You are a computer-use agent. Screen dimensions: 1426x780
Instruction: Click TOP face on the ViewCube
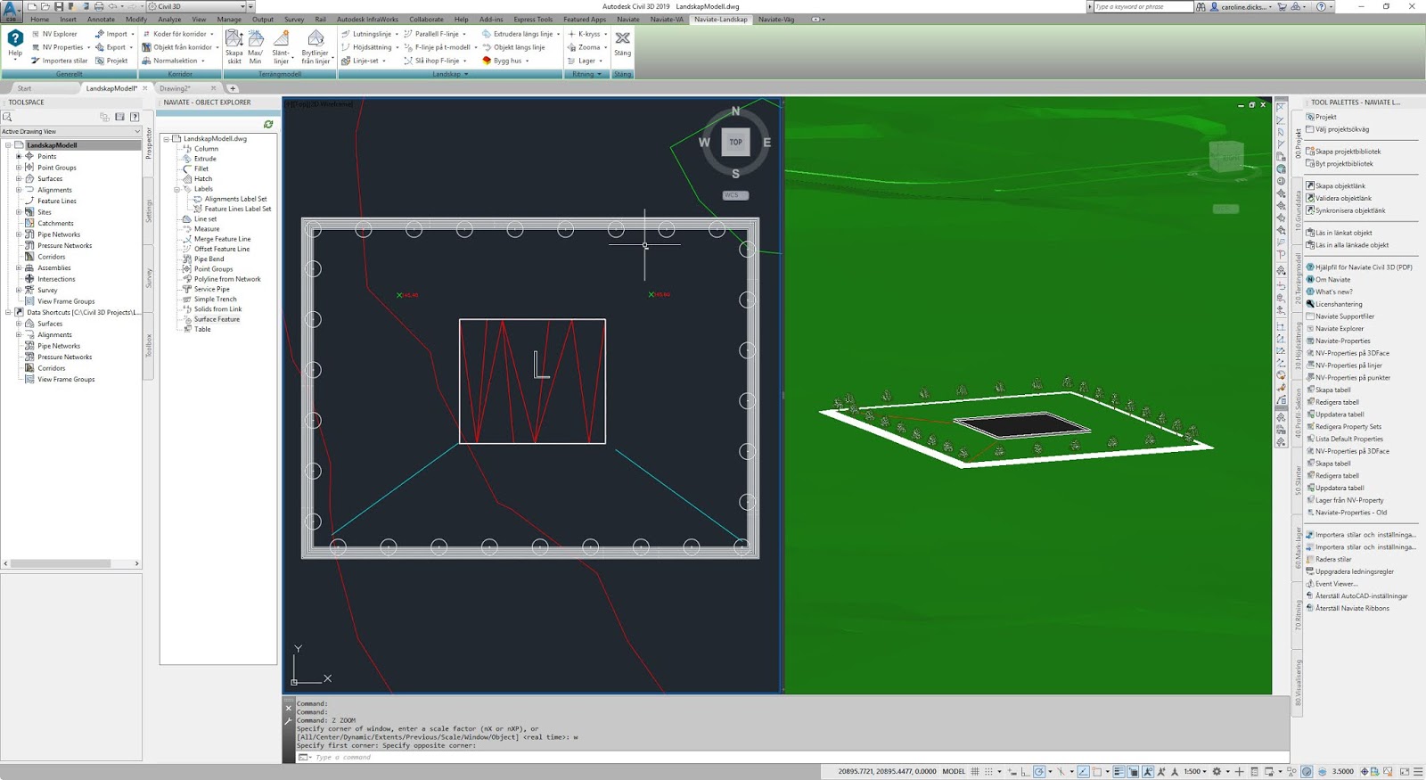click(x=735, y=142)
